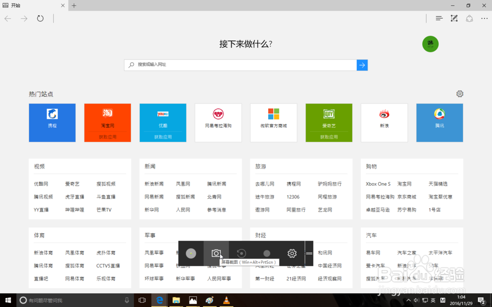492x307 pixels.
Task: Refresh the current page
Action: (x=40, y=18)
